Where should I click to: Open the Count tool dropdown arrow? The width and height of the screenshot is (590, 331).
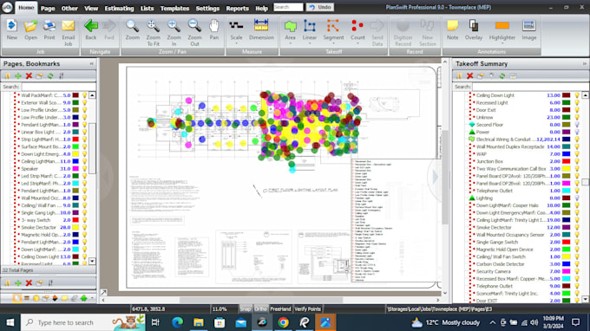[357, 43]
